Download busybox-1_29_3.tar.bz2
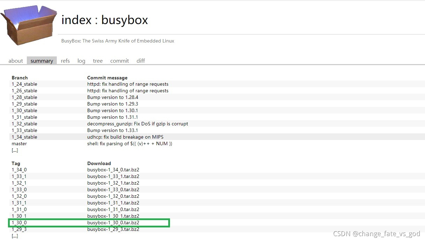Image resolution: width=425 pixels, height=241 pixels. point(113,229)
